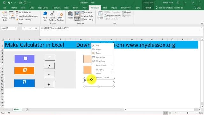
Task: Expand Order submenu
Action: [103, 73]
